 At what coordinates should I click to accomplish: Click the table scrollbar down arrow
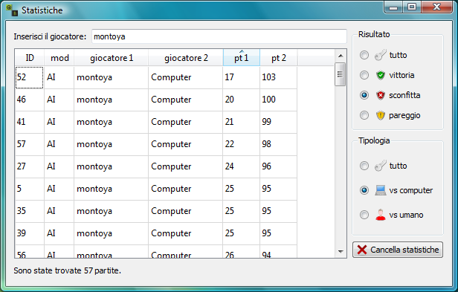coord(341,251)
